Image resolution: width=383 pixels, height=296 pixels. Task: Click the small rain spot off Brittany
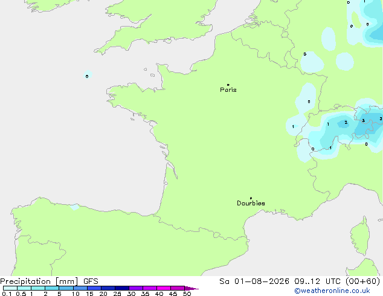(88, 75)
